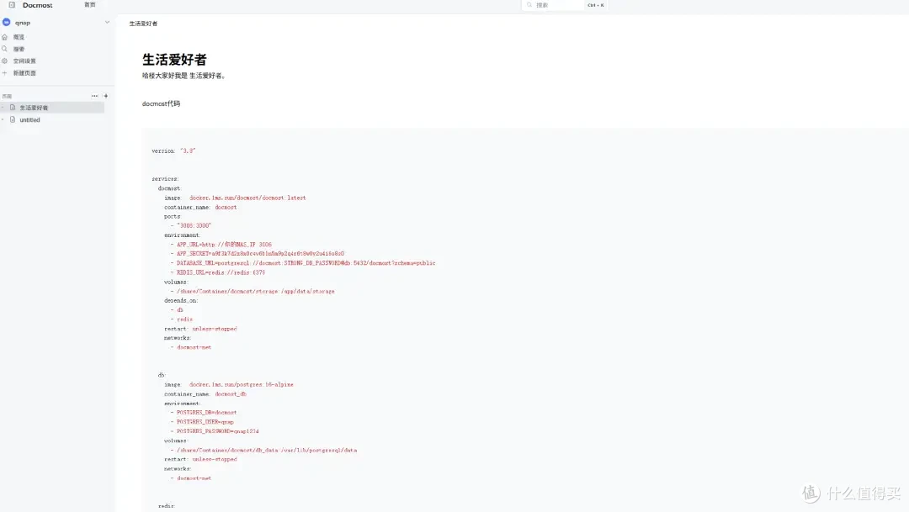Viewport: 909px width, 512px height.
Task: Open the pages section three-dots menu
Action: pyautogui.click(x=94, y=96)
